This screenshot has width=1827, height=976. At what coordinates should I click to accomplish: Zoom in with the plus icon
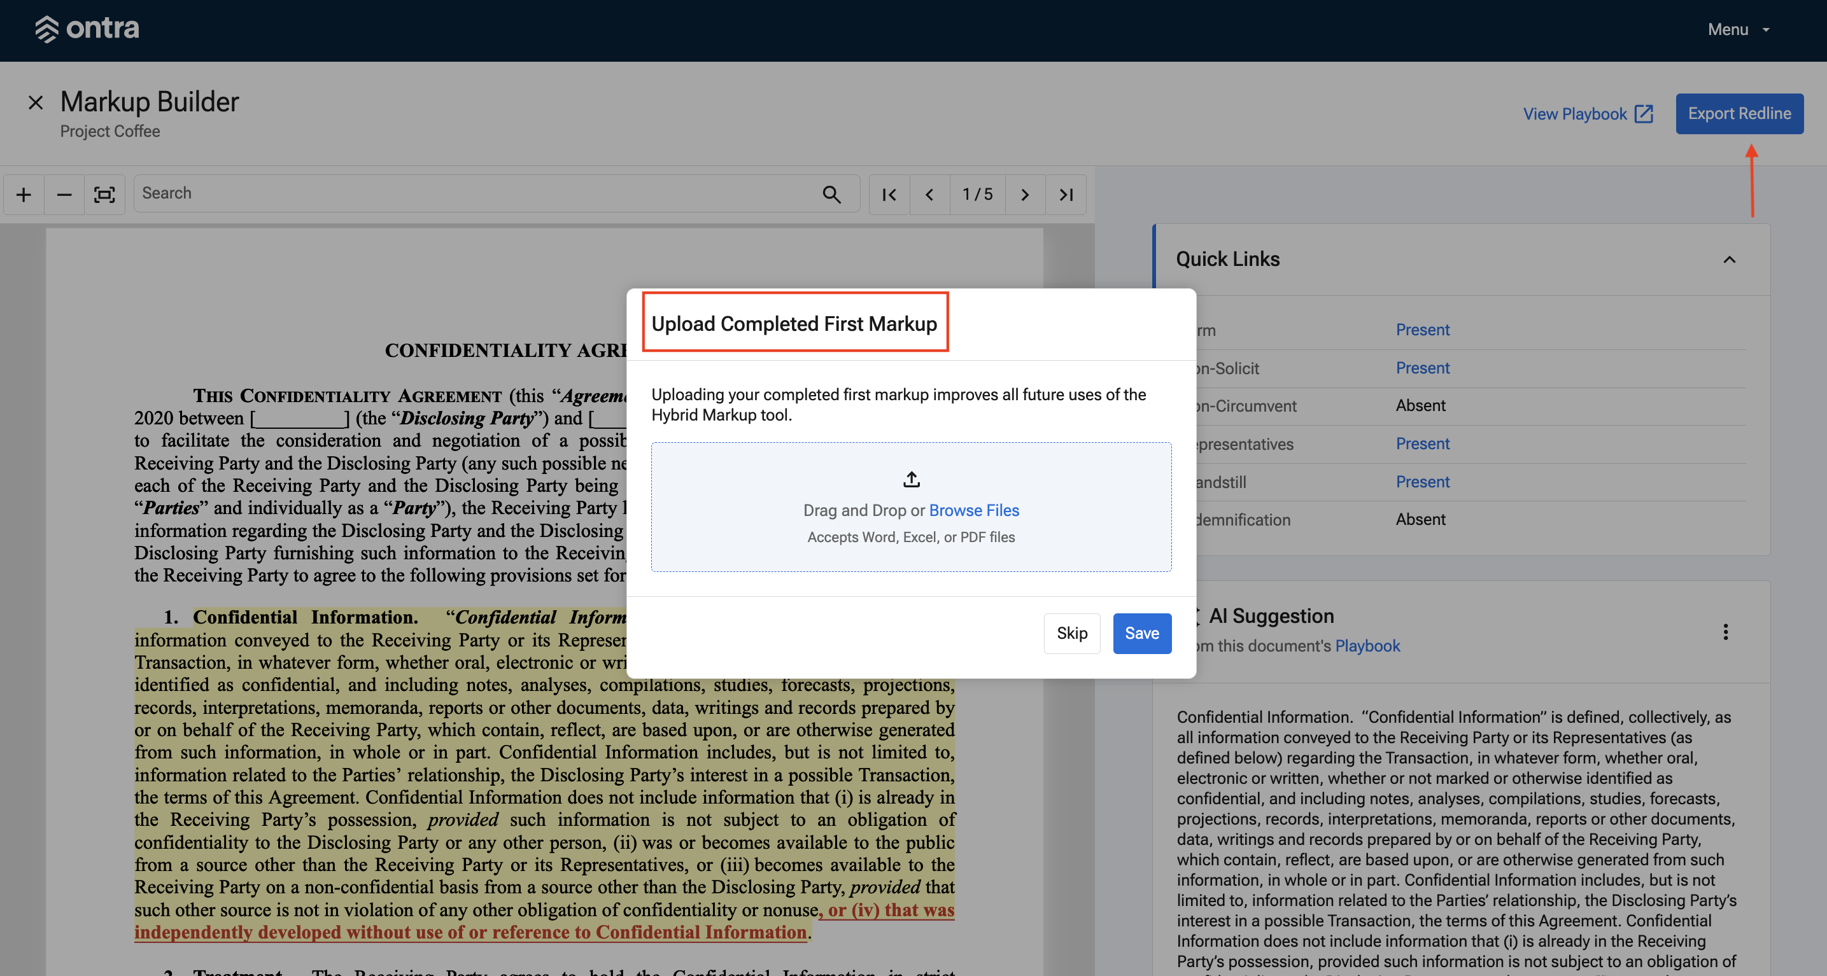[24, 194]
